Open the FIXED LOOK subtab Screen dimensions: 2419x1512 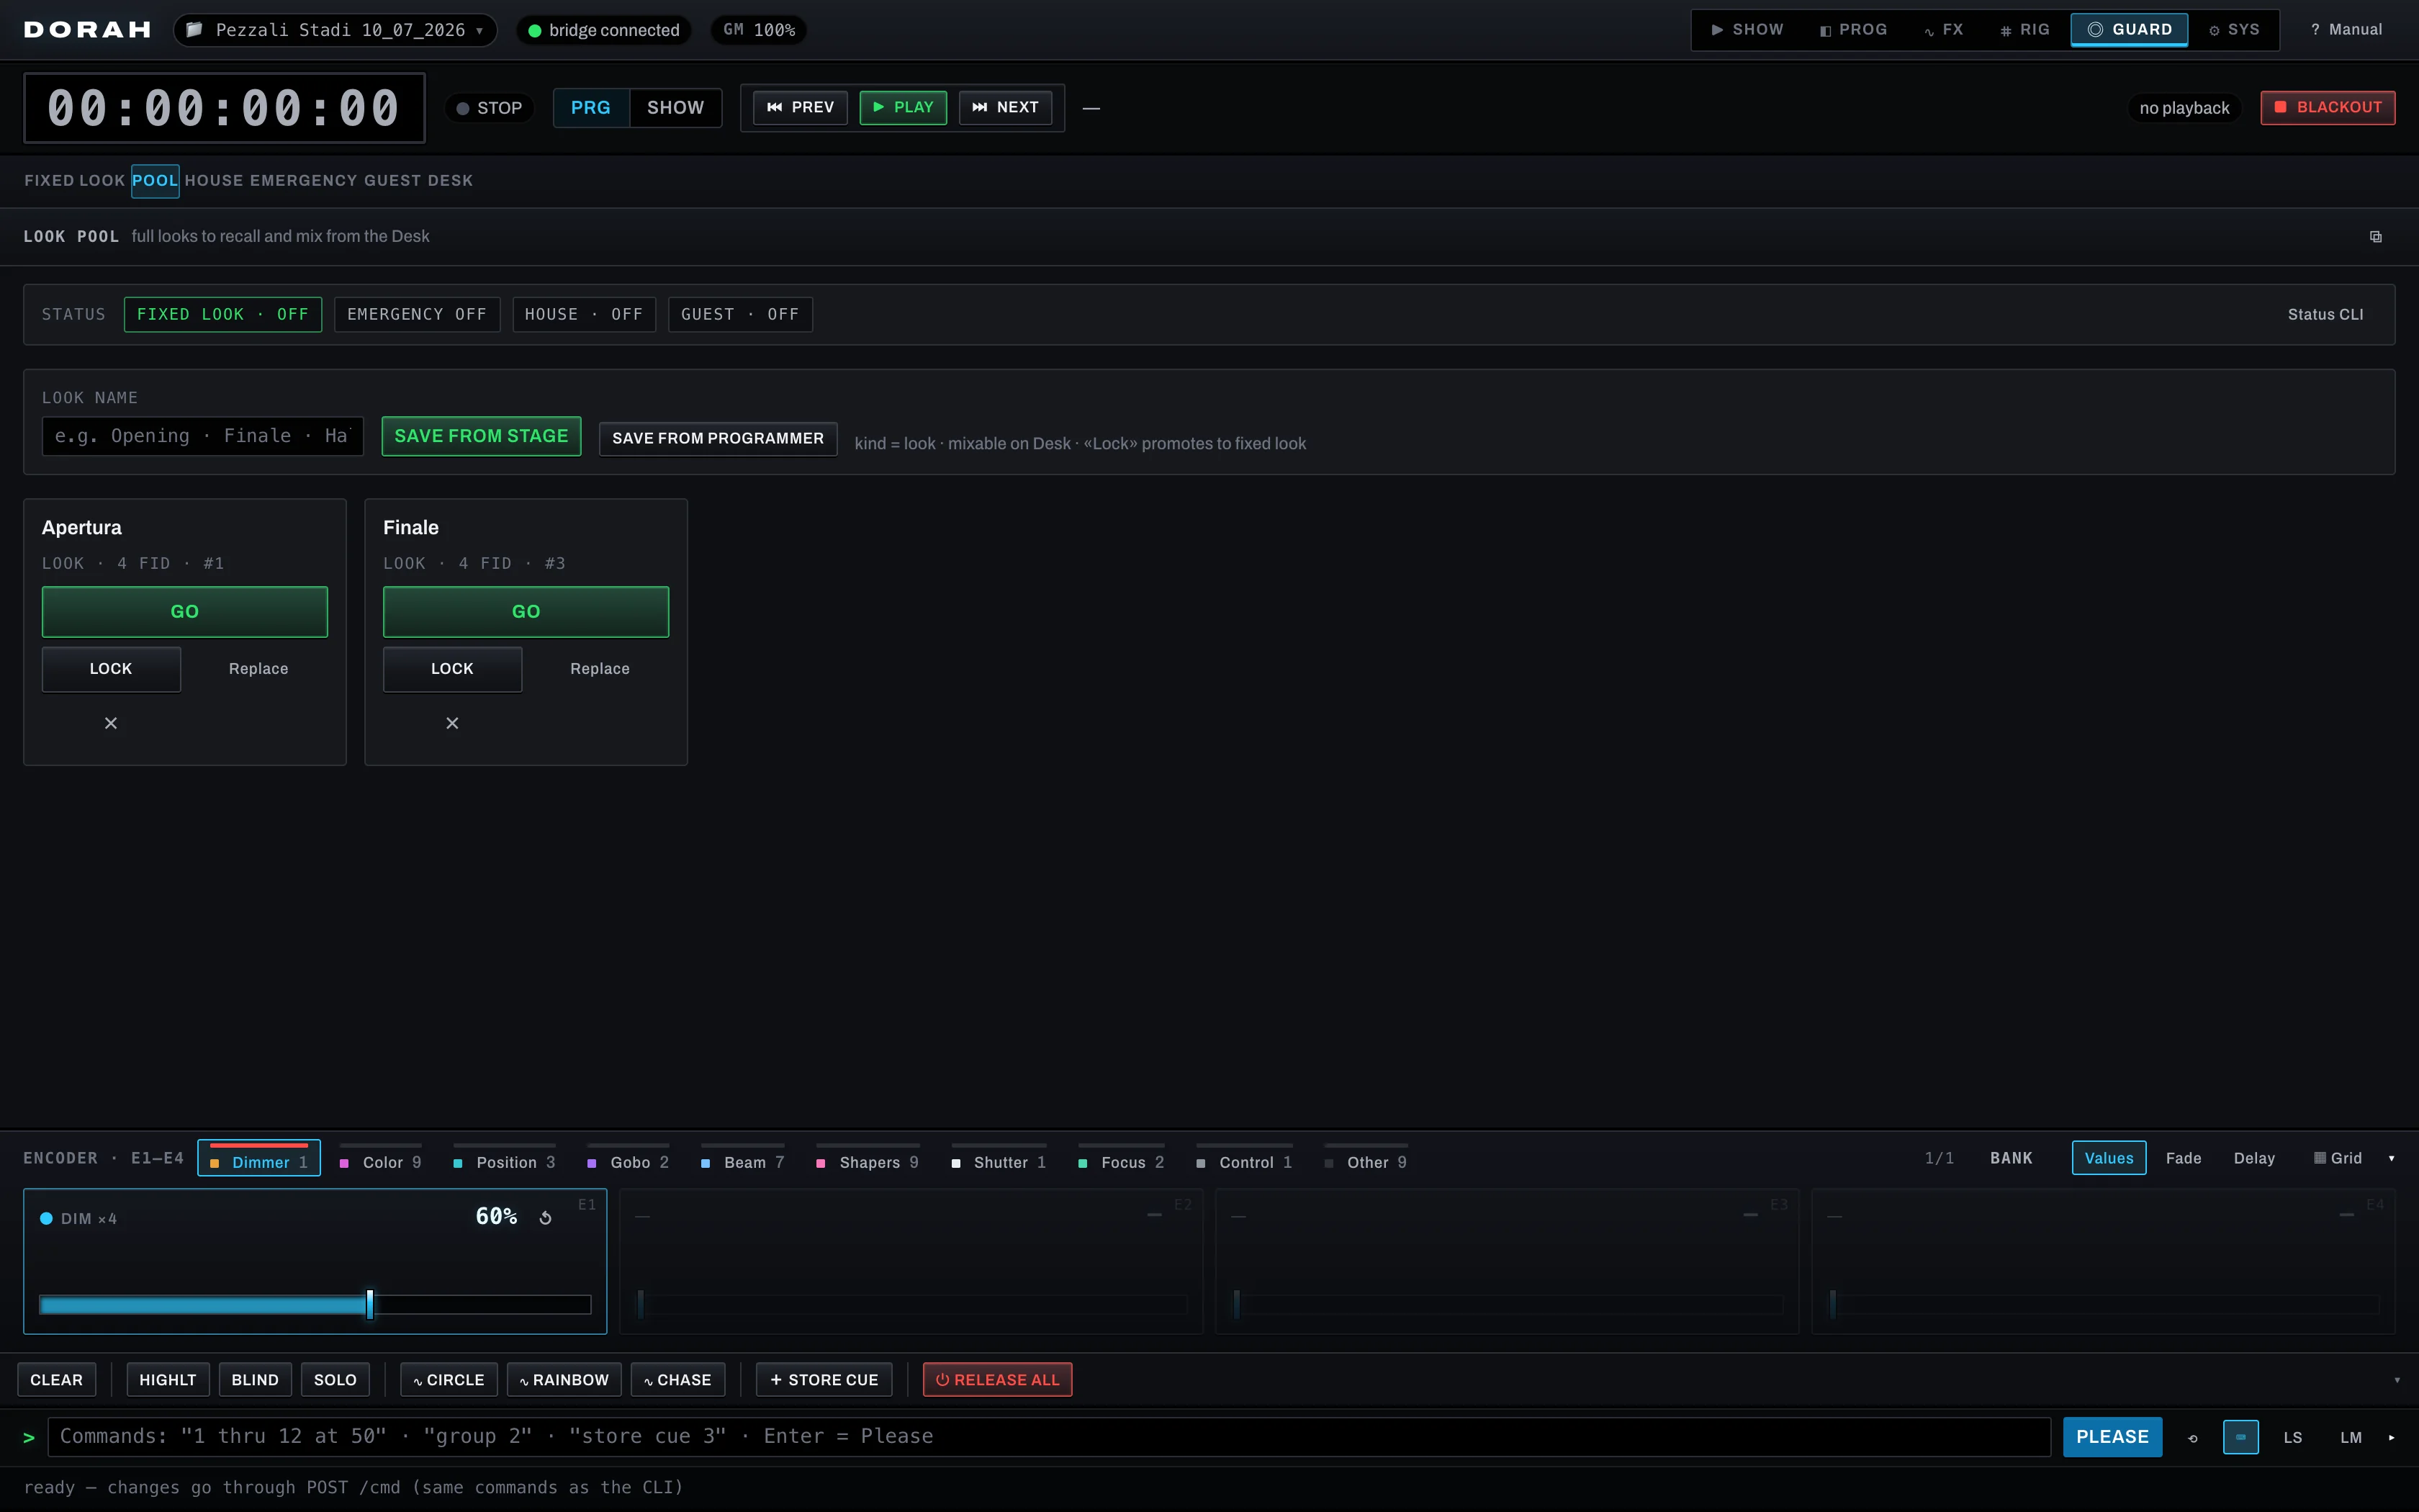click(75, 181)
